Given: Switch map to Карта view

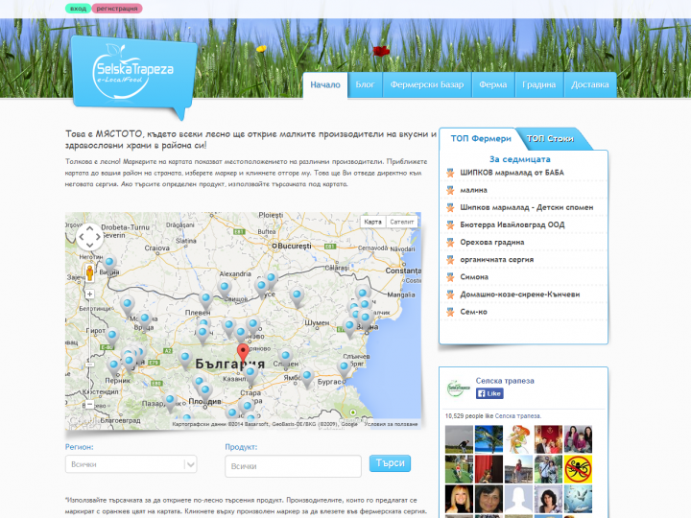Looking at the screenshot, I should coord(372,222).
